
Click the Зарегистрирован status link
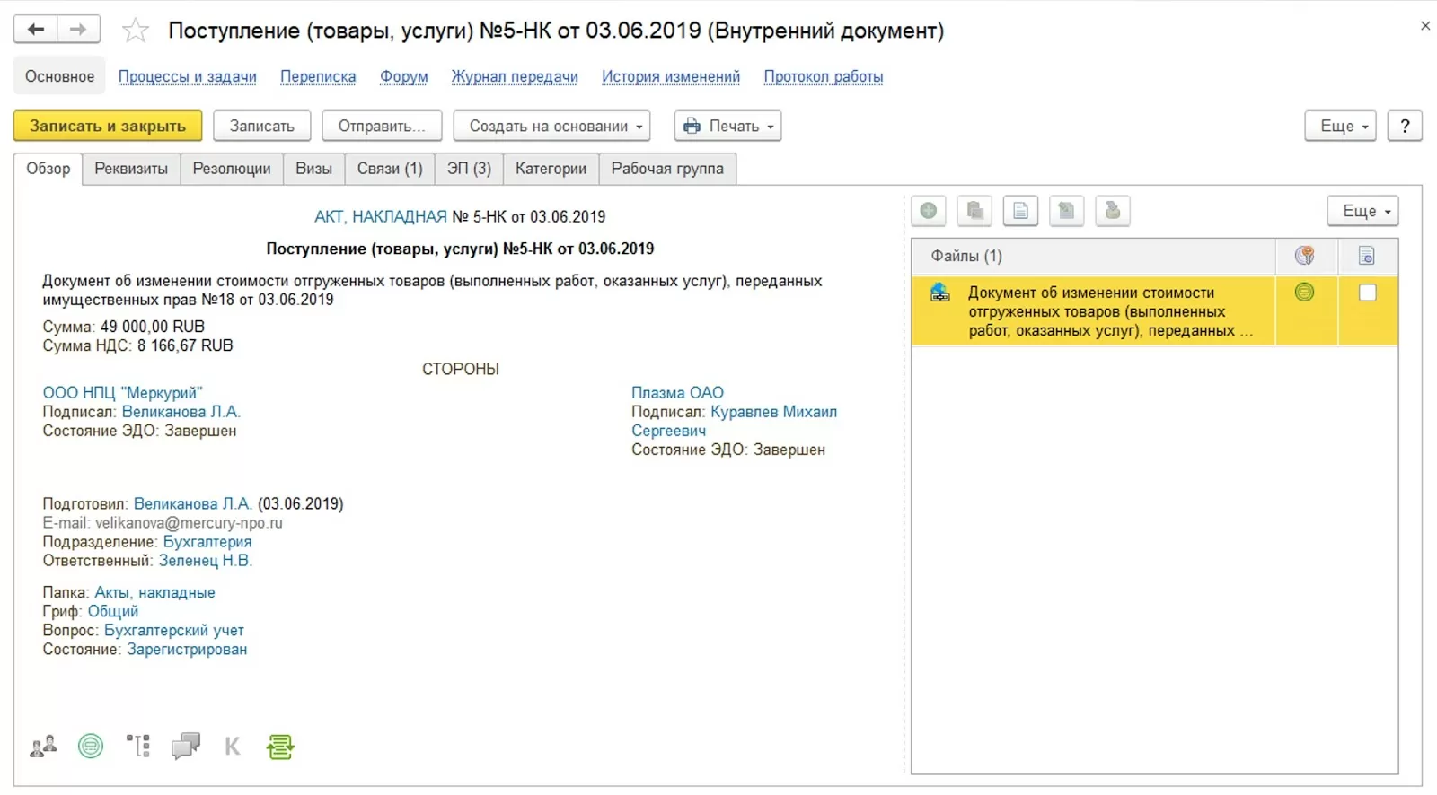[187, 649]
